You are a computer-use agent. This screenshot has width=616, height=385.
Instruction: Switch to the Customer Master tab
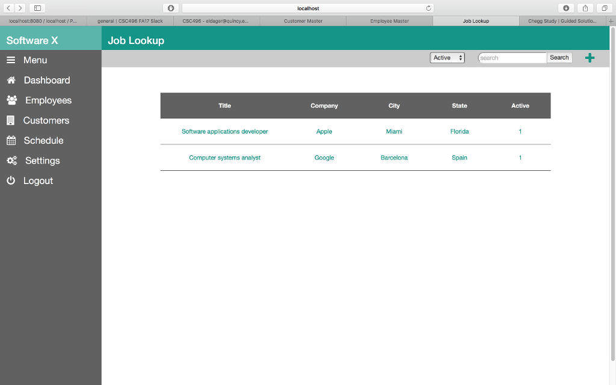tap(303, 20)
